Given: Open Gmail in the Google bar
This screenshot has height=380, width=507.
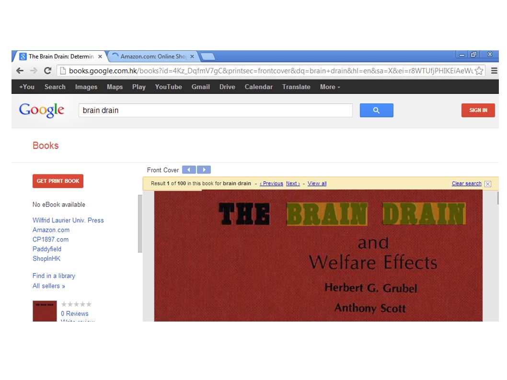Looking at the screenshot, I should (x=200, y=87).
